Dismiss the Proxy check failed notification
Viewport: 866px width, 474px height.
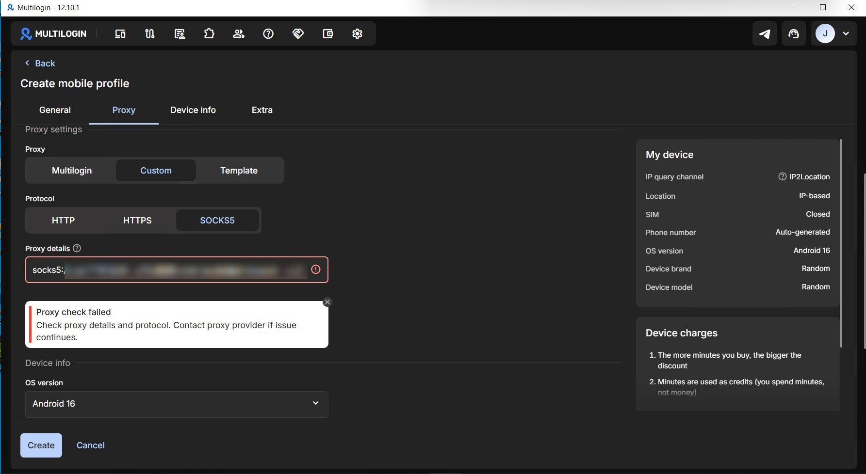coord(327,302)
